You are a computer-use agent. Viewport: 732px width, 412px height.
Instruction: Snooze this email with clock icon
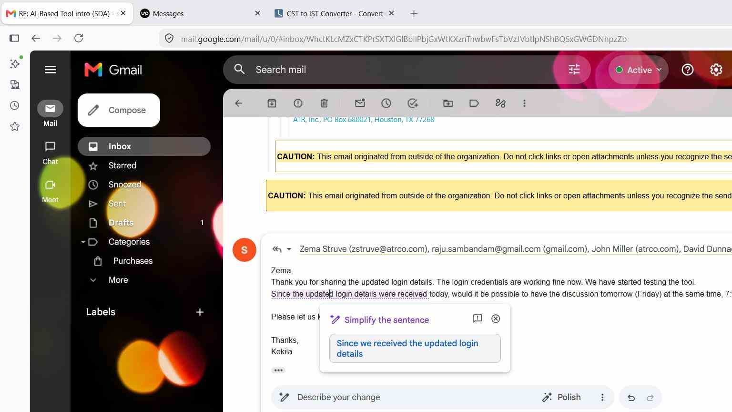(x=386, y=103)
